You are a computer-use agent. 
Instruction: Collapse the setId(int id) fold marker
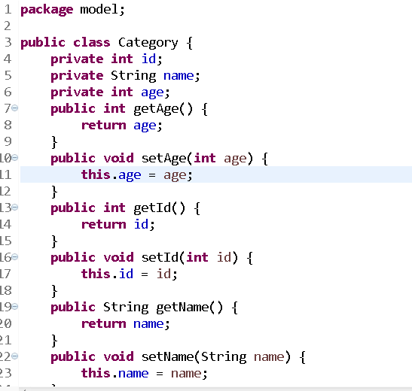pos(15,256)
